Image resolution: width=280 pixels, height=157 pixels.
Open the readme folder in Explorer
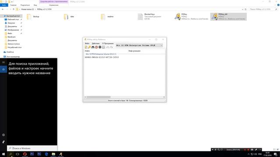[107, 17]
